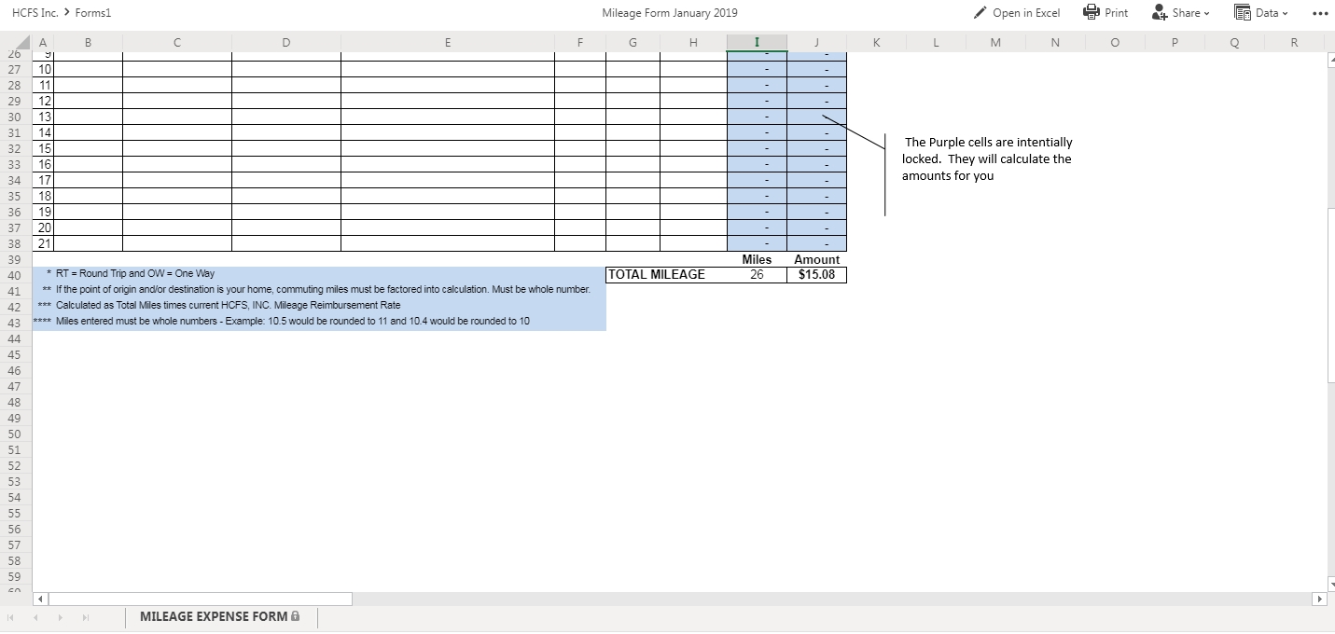Select column I header
This screenshot has width=1335, height=634.
pos(757,42)
